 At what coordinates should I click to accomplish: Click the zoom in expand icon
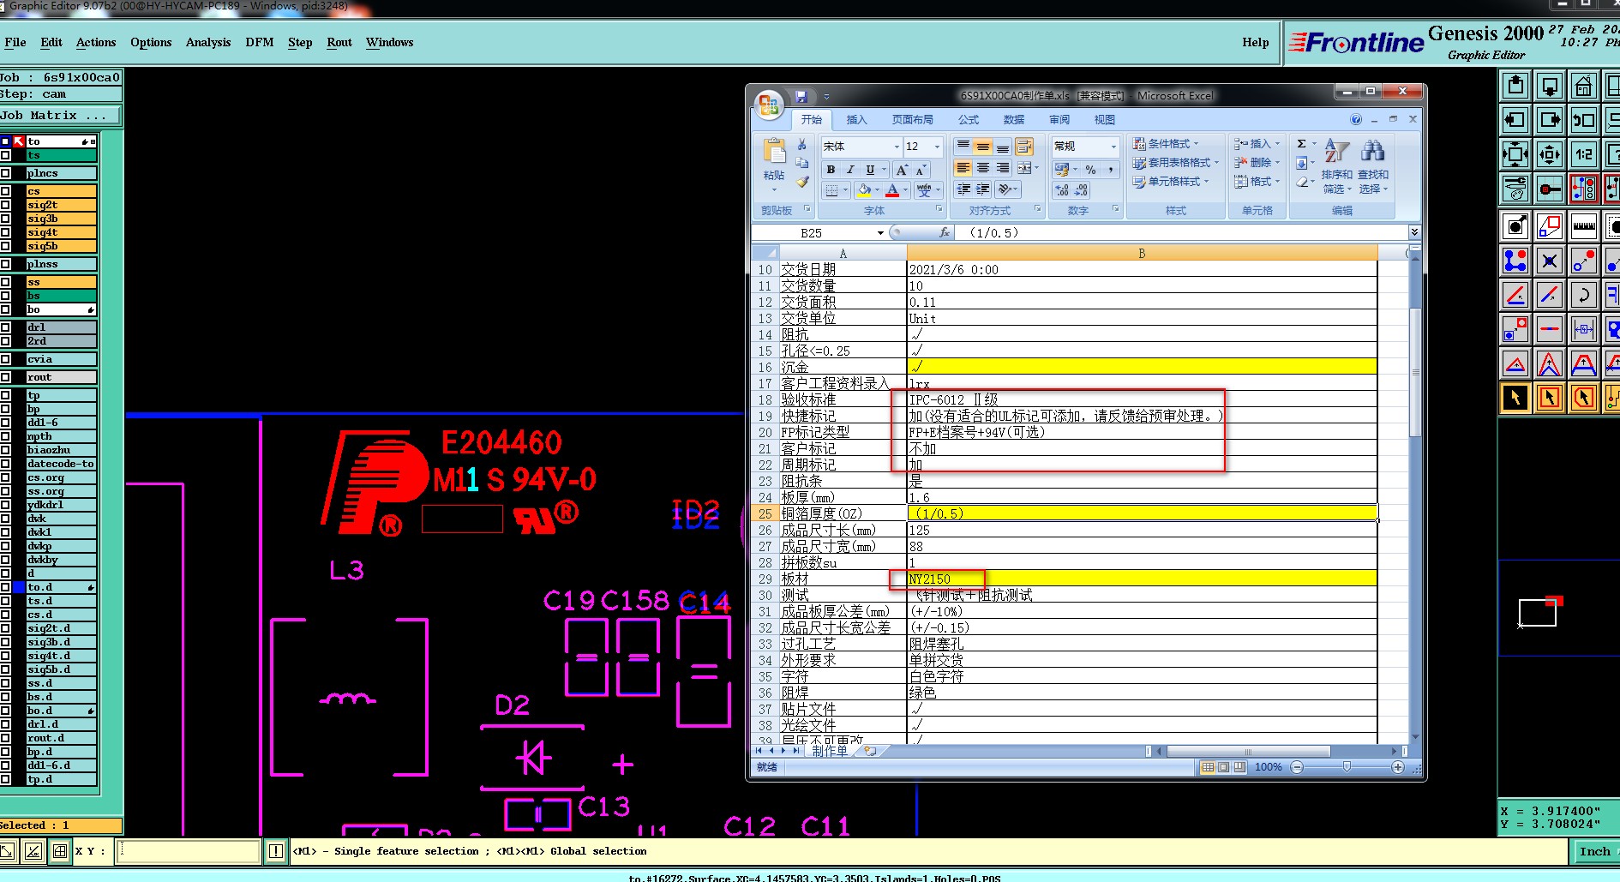(1515, 154)
